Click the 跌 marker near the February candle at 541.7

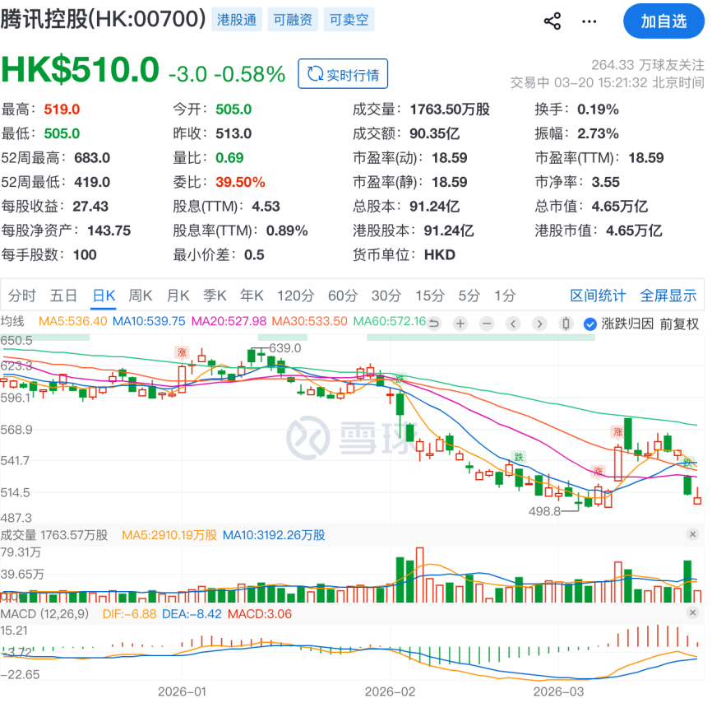pos(518,457)
